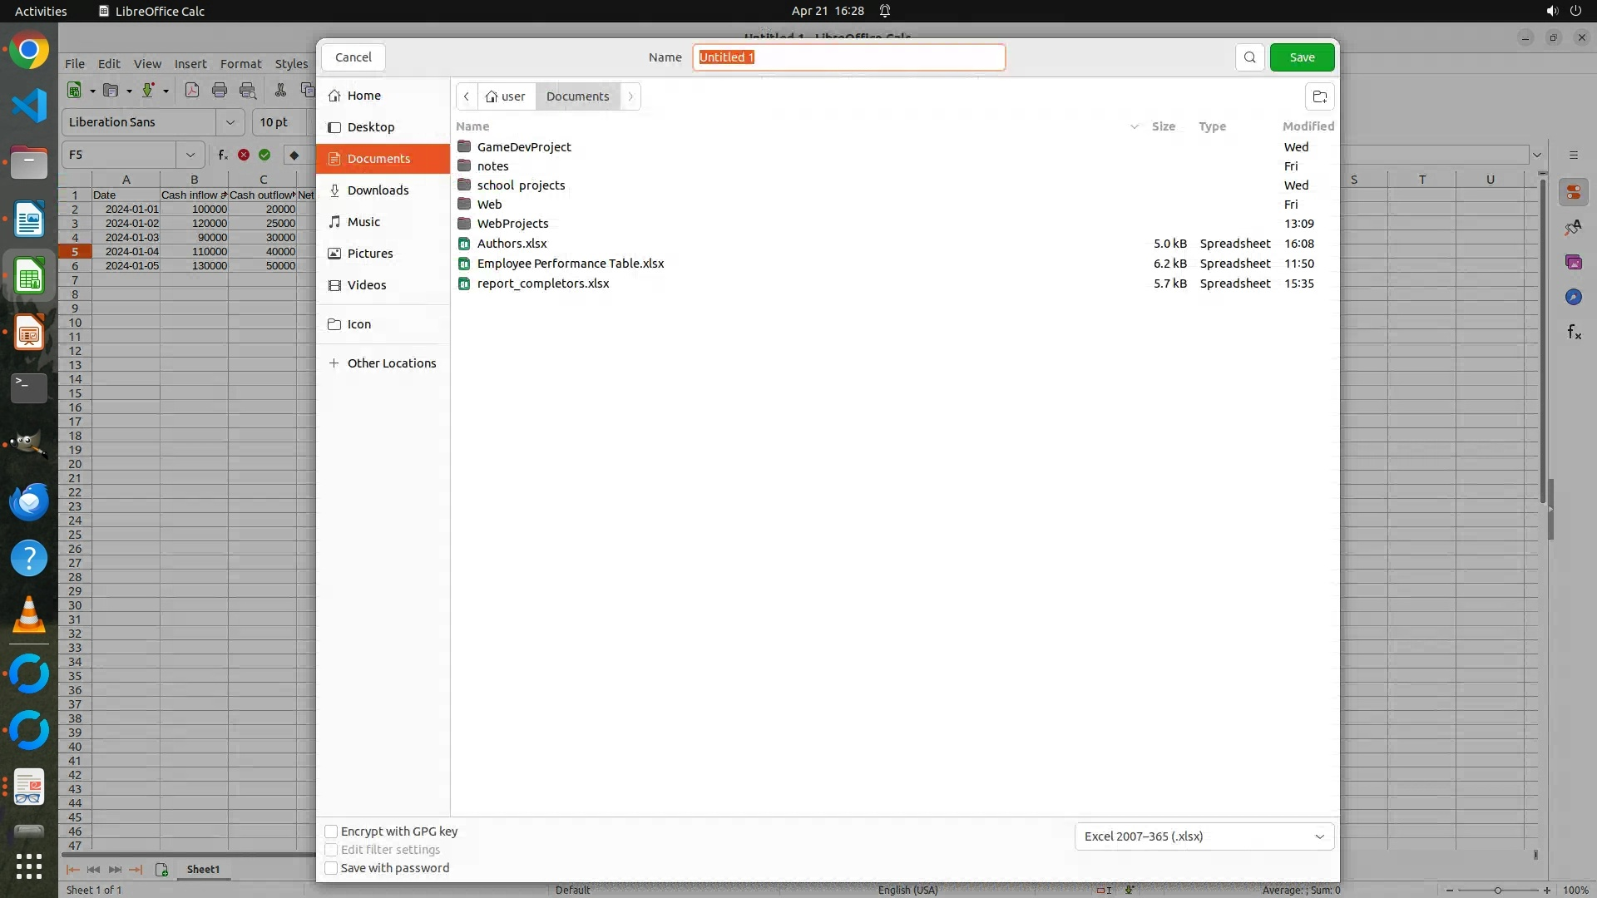This screenshot has height=898, width=1597.
Task: Open the Functions sidebar icon
Action: click(x=1574, y=333)
